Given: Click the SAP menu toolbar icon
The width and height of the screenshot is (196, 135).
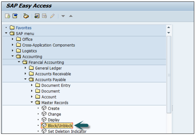Looking at the screenshot, I should pyautogui.click(x=15, y=16).
